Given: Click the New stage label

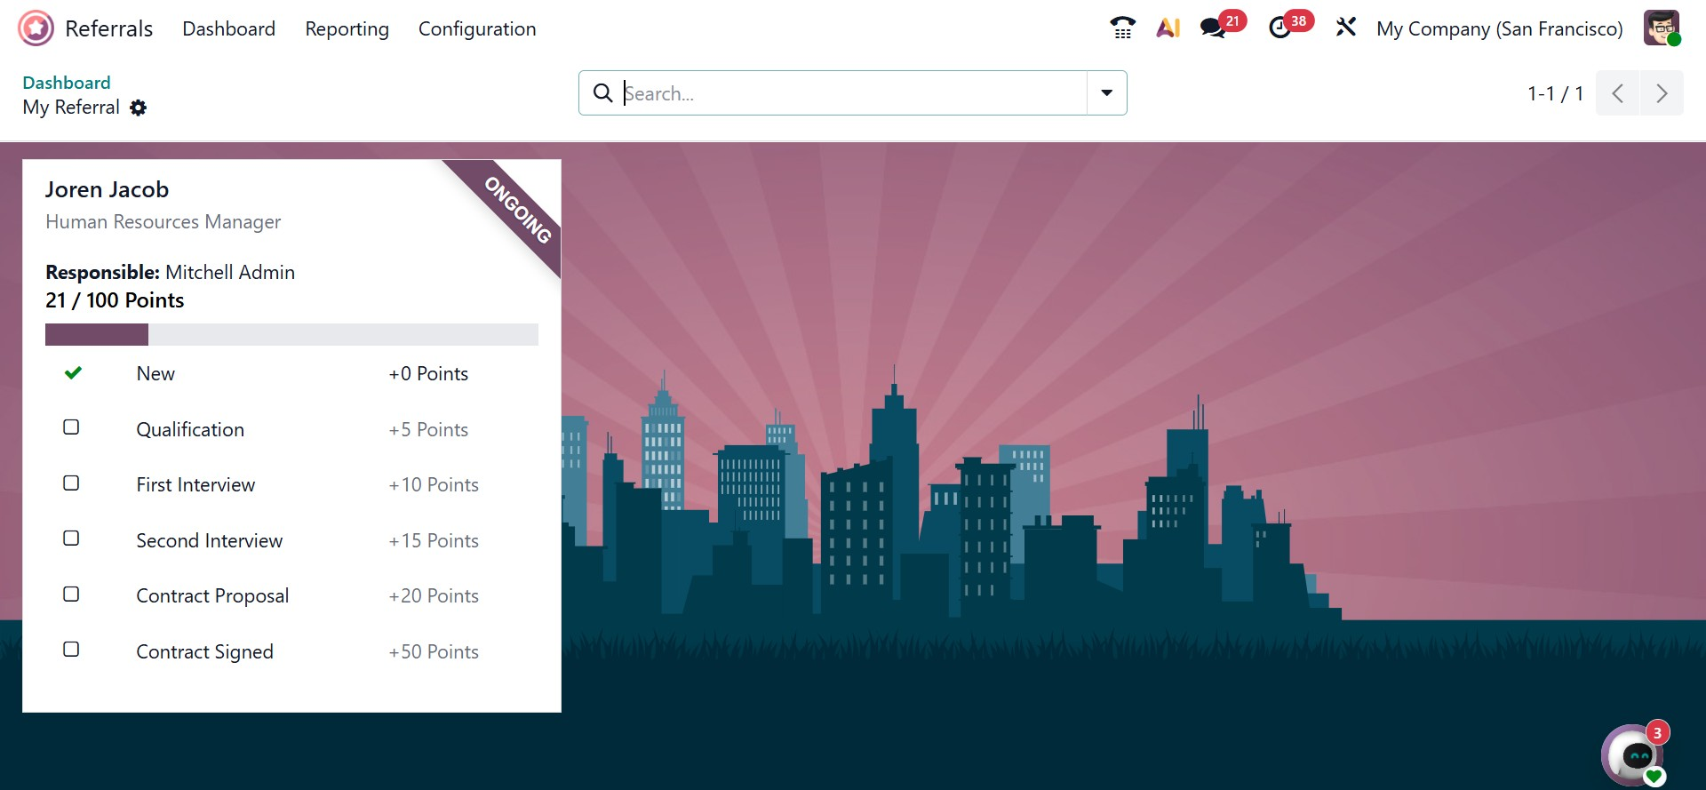Looking at the screenshot, I should (155, 374).
